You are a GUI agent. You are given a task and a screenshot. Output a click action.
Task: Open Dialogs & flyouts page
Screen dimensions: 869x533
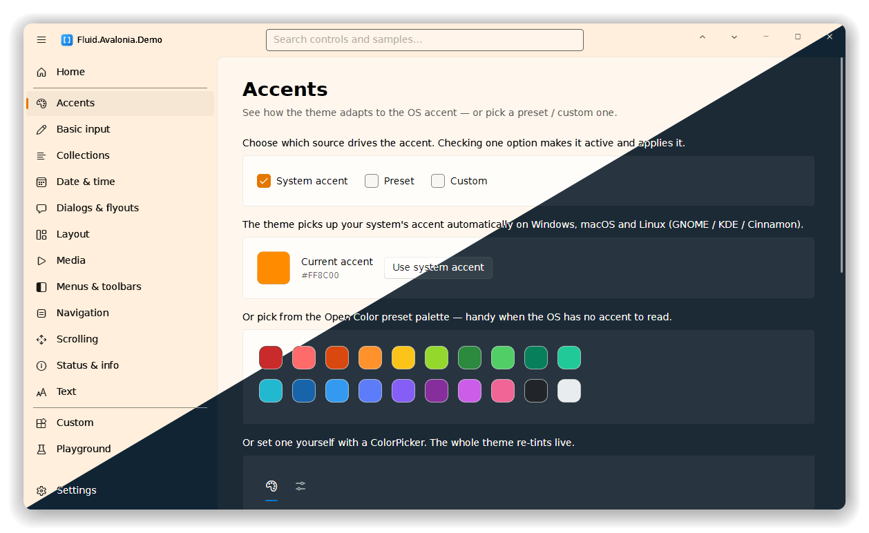coord(120,208)
